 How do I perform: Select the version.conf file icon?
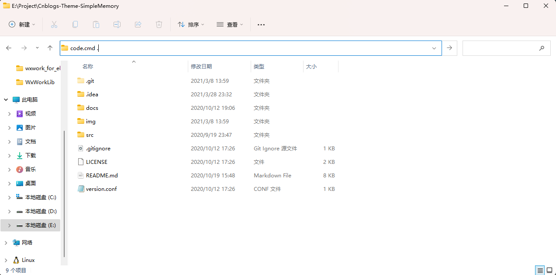tap(80, 189)
